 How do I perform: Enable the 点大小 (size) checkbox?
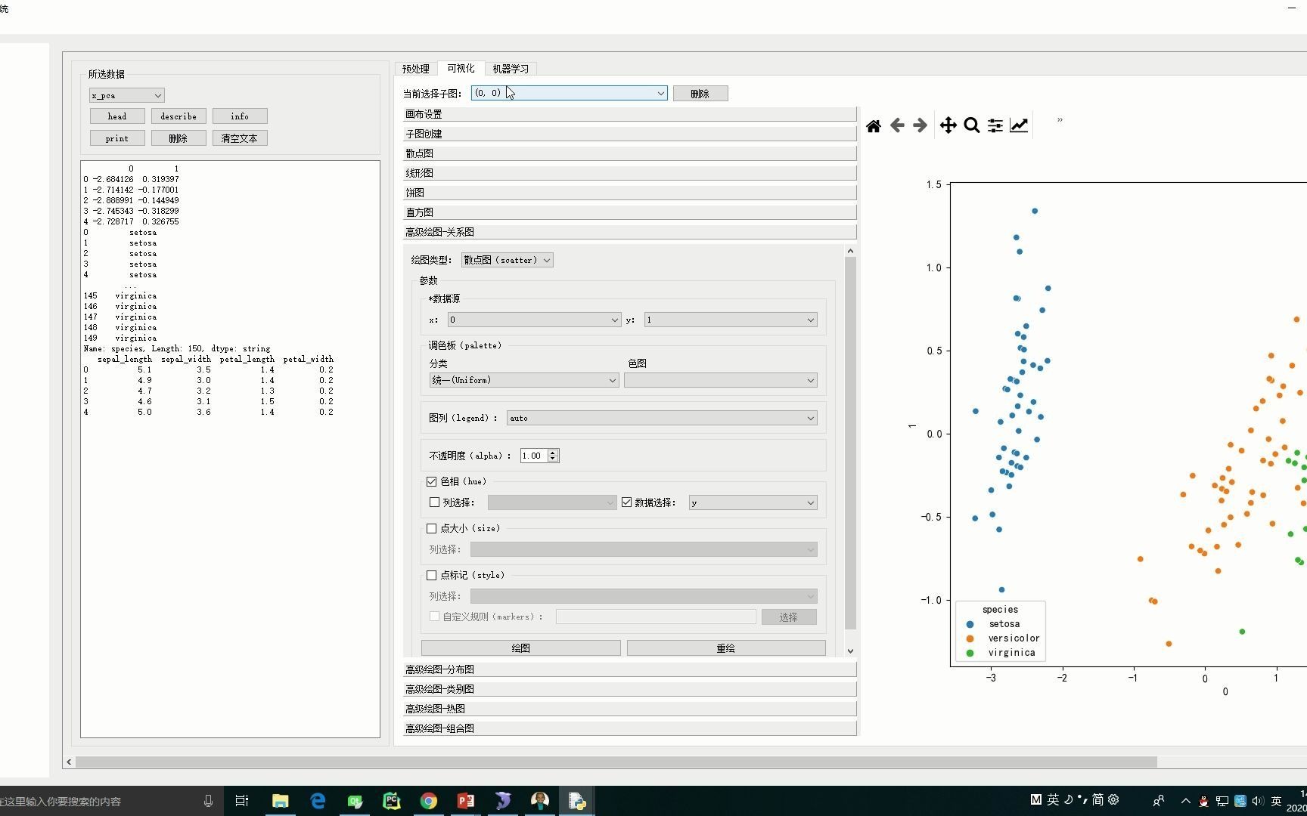tap(432, 528)
